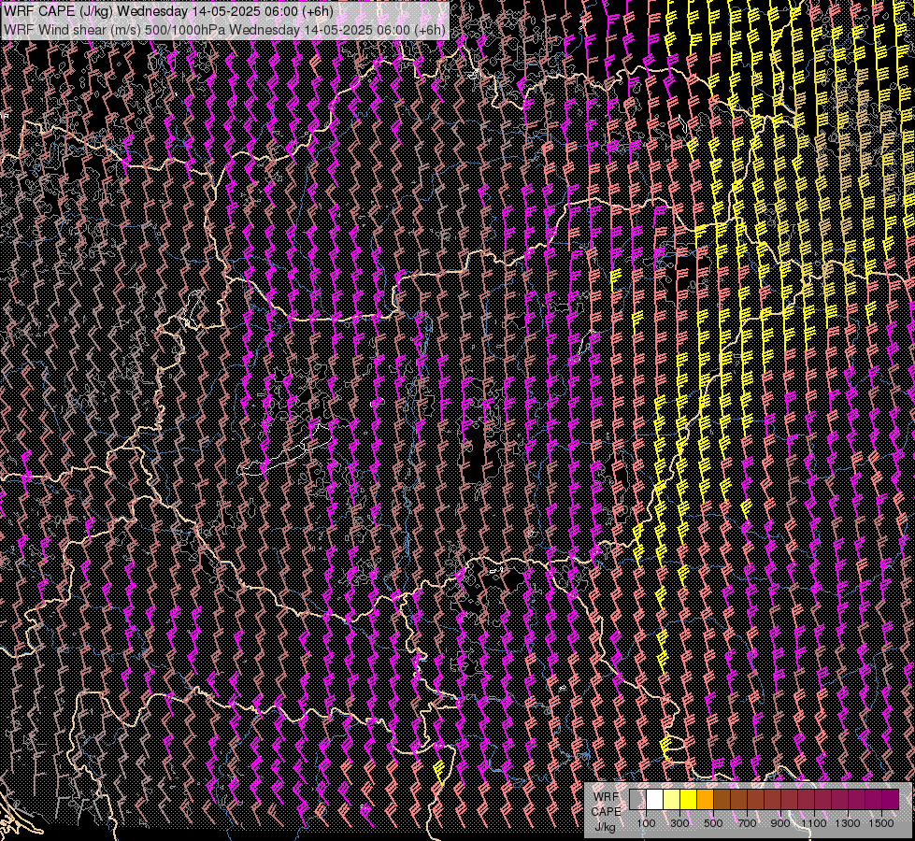
Task: Click the white CAPE legend swatch
Action: coord(655,800)
